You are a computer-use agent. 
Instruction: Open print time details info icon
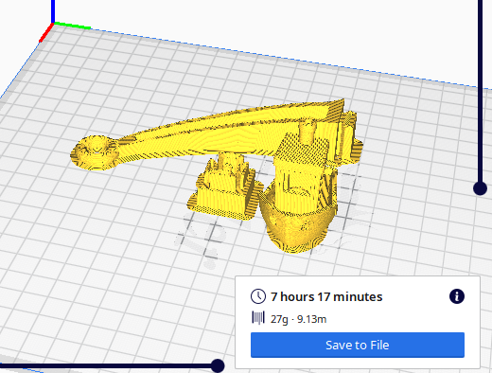(457, 296)
